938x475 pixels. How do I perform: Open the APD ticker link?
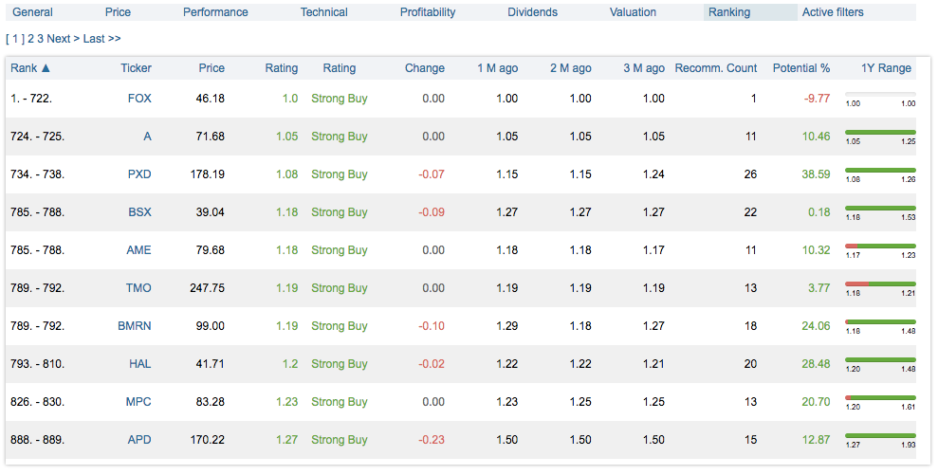(139, 440)
